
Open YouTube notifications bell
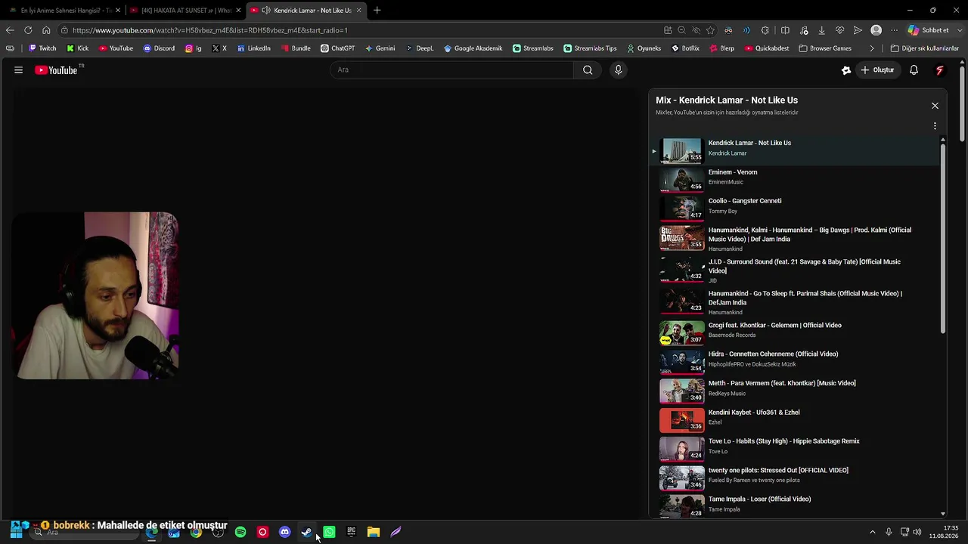914,70
